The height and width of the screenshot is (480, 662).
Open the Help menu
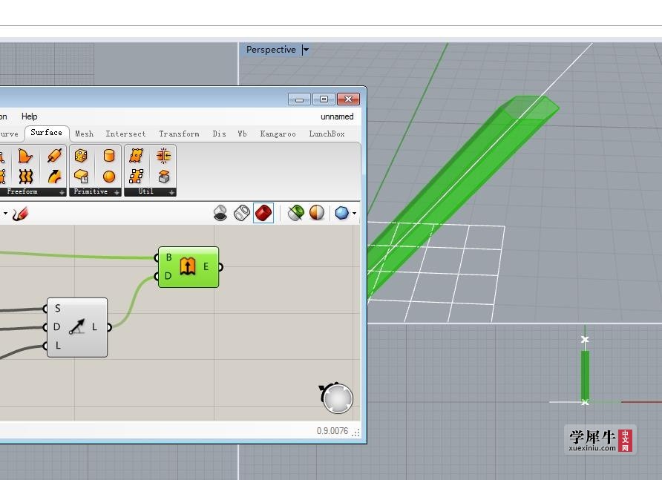[x=29, y=116]
